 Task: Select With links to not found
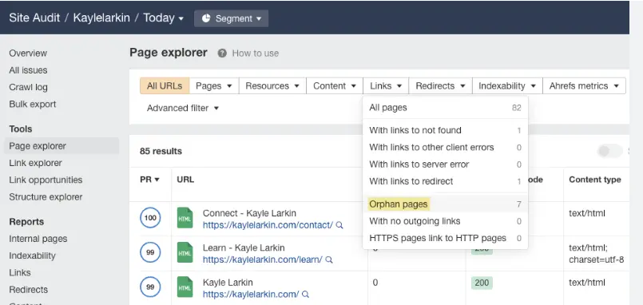[x=446, y=130]
